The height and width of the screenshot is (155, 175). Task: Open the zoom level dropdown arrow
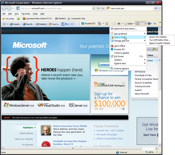(157, 152)
